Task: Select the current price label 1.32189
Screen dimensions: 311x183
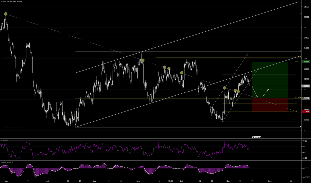Action: click(305, 86)
